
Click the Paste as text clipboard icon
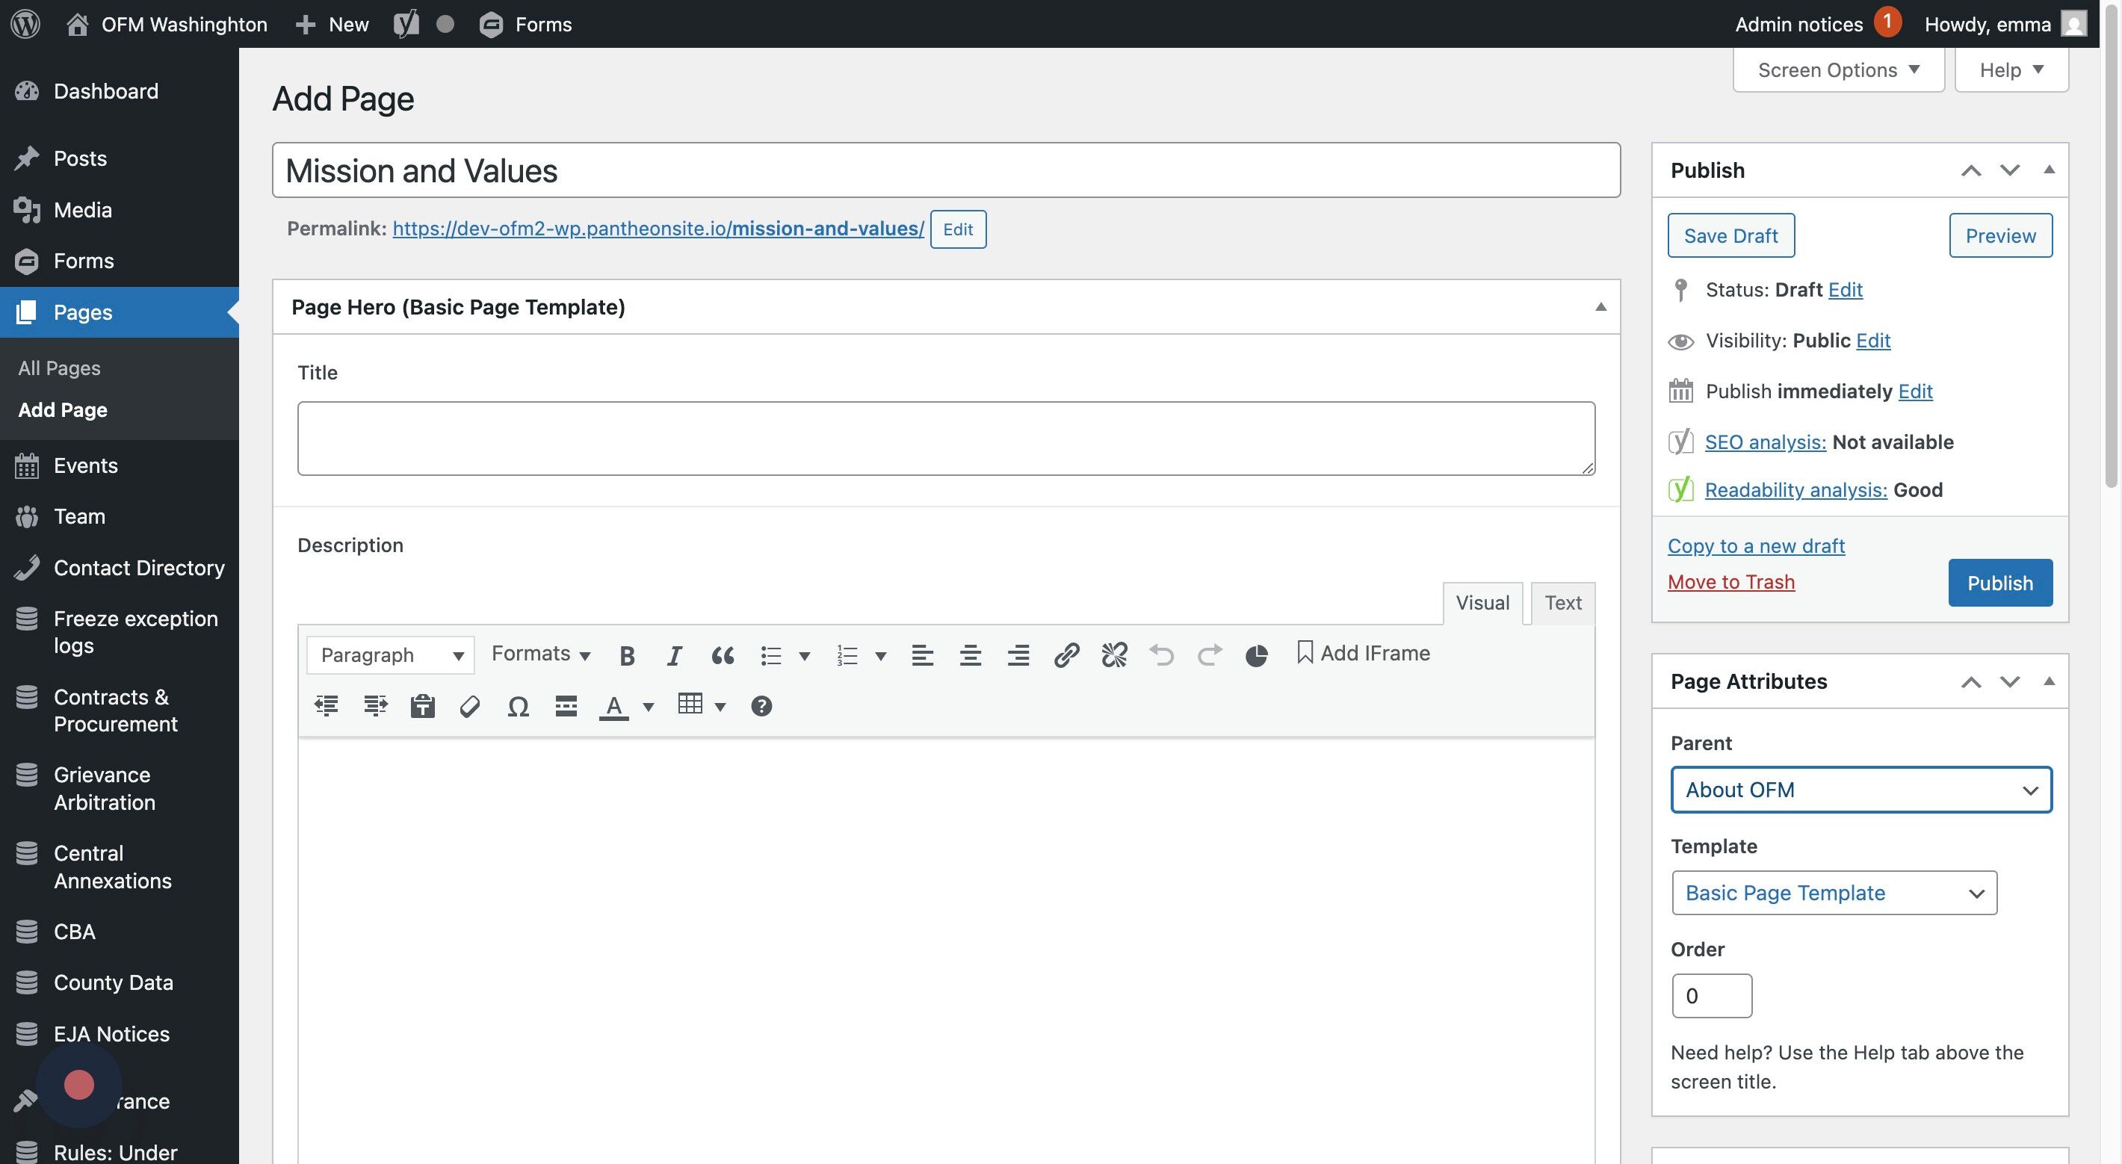[423, 706]
